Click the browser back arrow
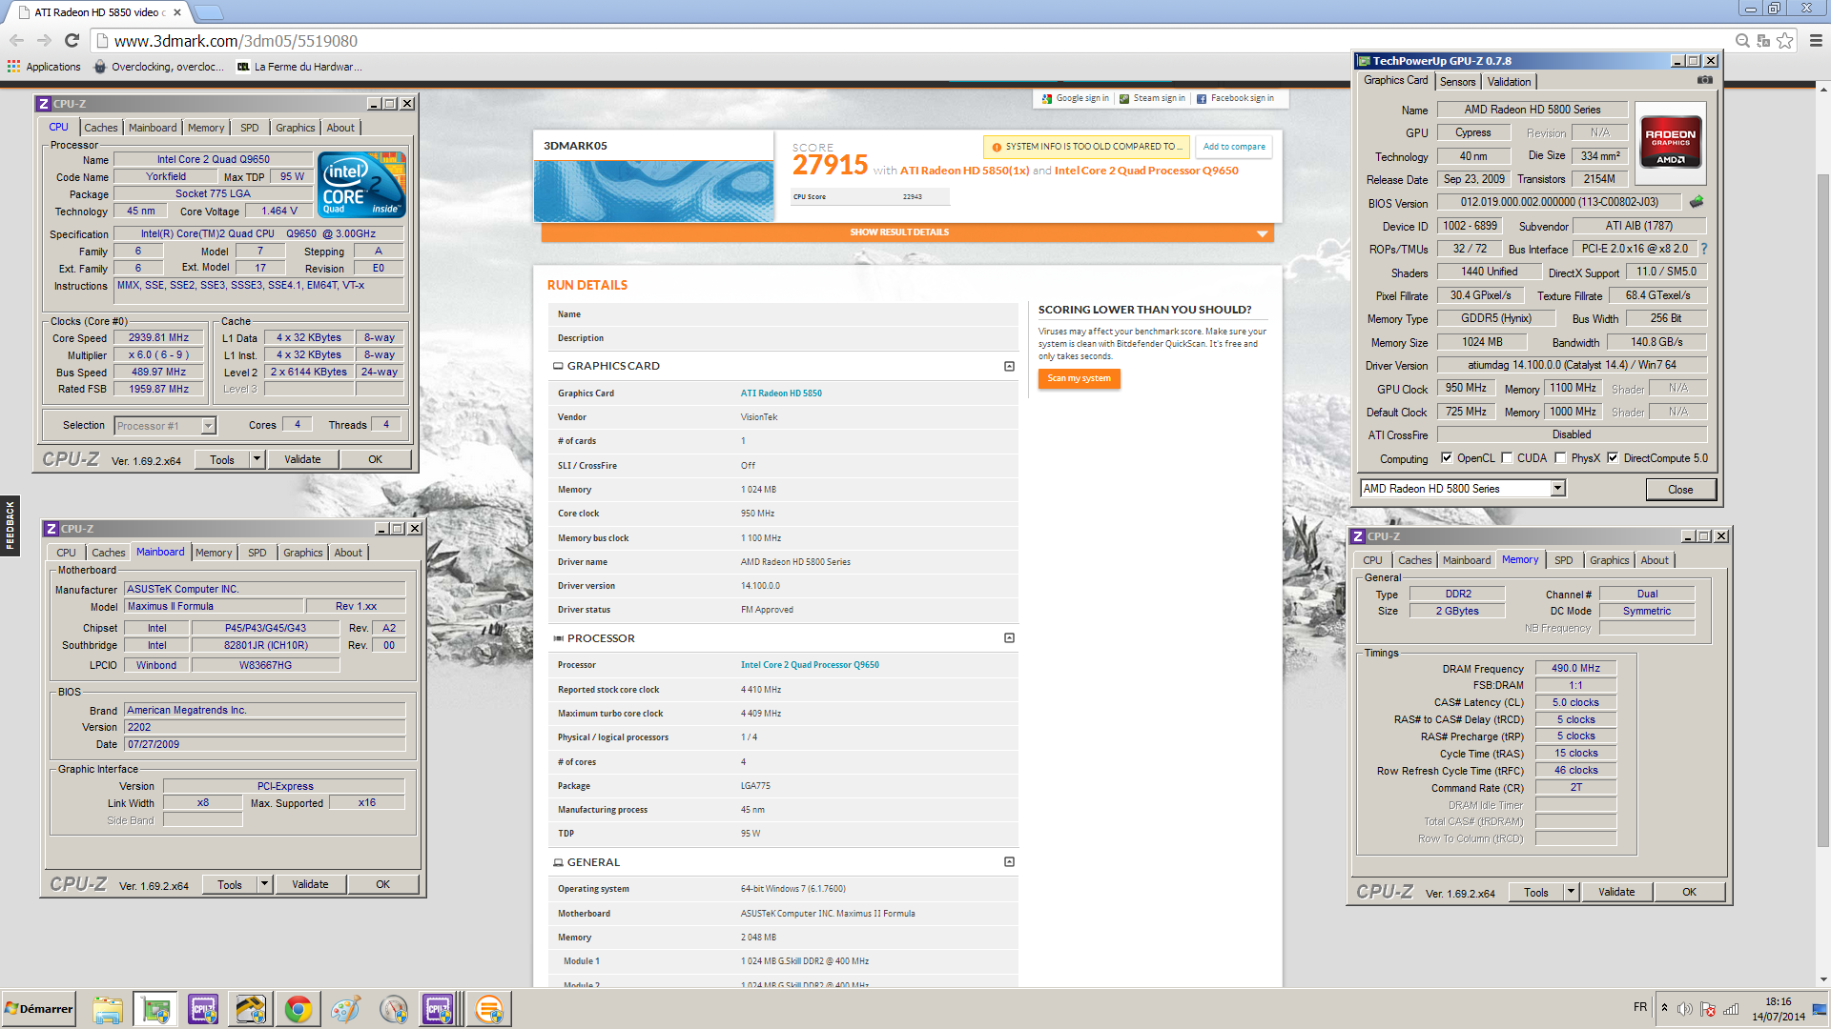The width and height of the screenshot is (1831, 1029). point(16,40)
